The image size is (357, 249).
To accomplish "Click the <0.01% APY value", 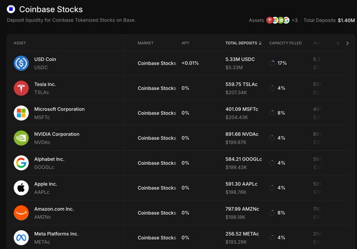I will coord(190,63).
